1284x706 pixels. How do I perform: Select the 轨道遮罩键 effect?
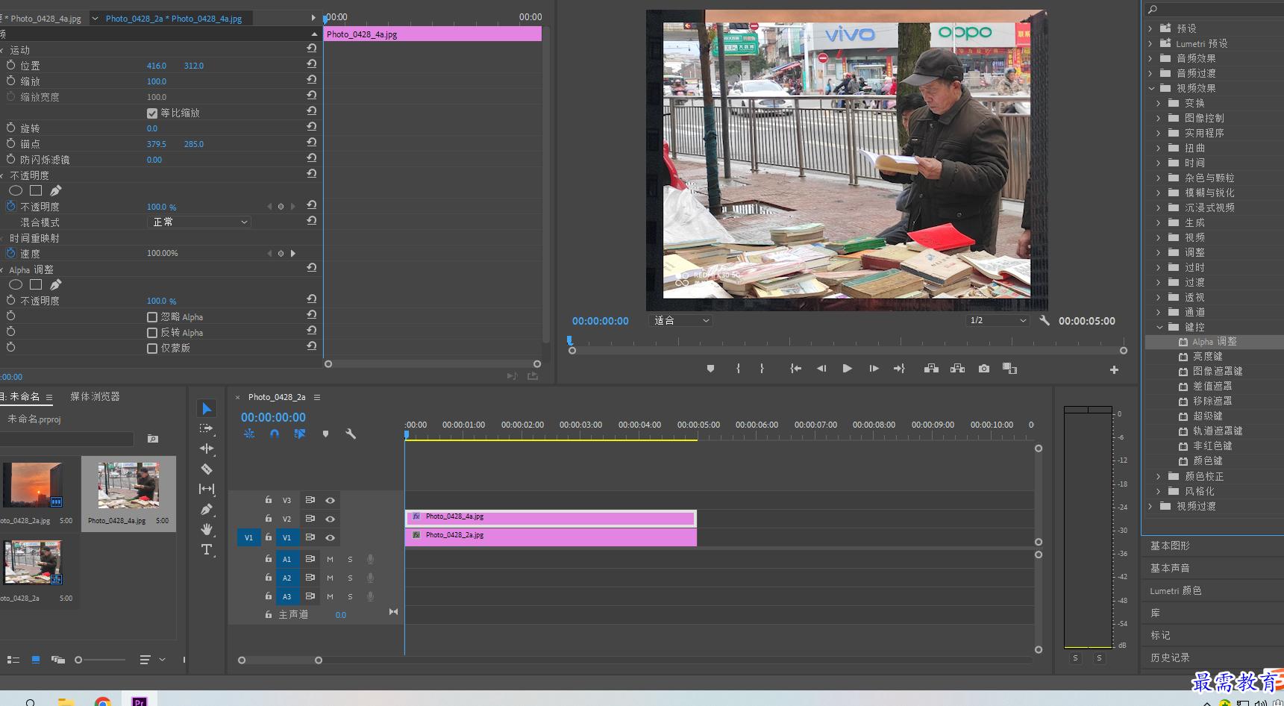click(x=1218, y=431)
